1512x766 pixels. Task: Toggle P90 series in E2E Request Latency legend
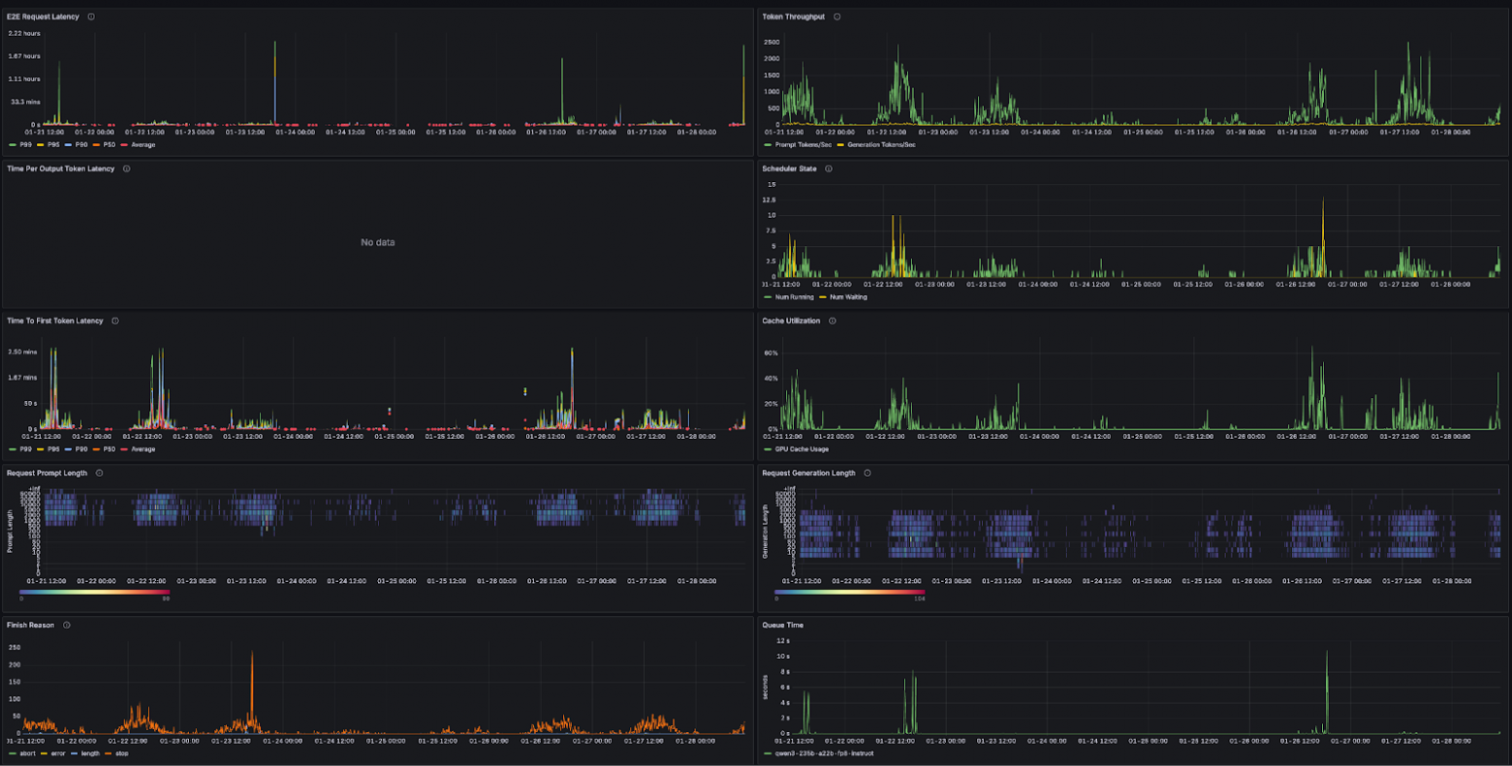point(77,145)
